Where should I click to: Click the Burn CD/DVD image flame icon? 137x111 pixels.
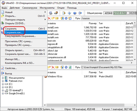(x=56, y=13)
